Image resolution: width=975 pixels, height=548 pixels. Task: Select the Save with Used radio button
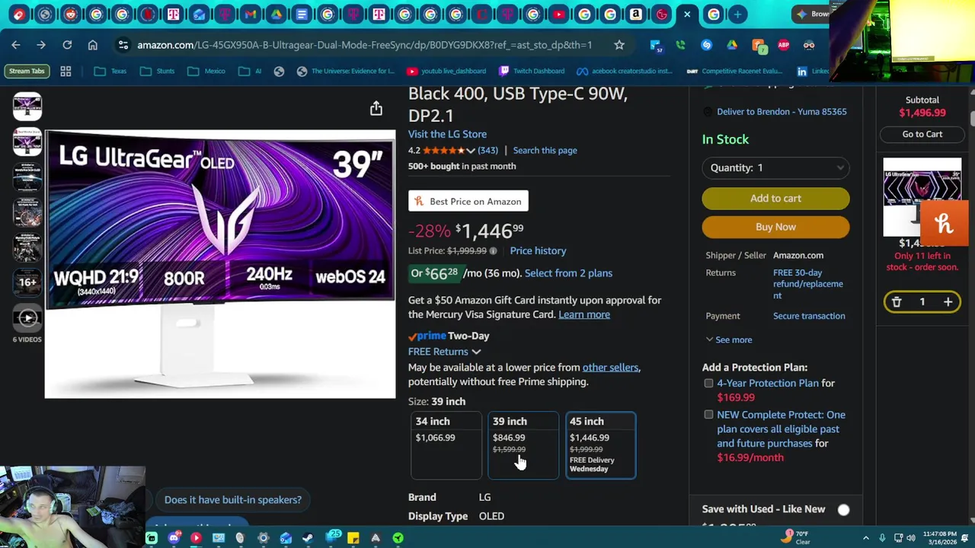844,510
